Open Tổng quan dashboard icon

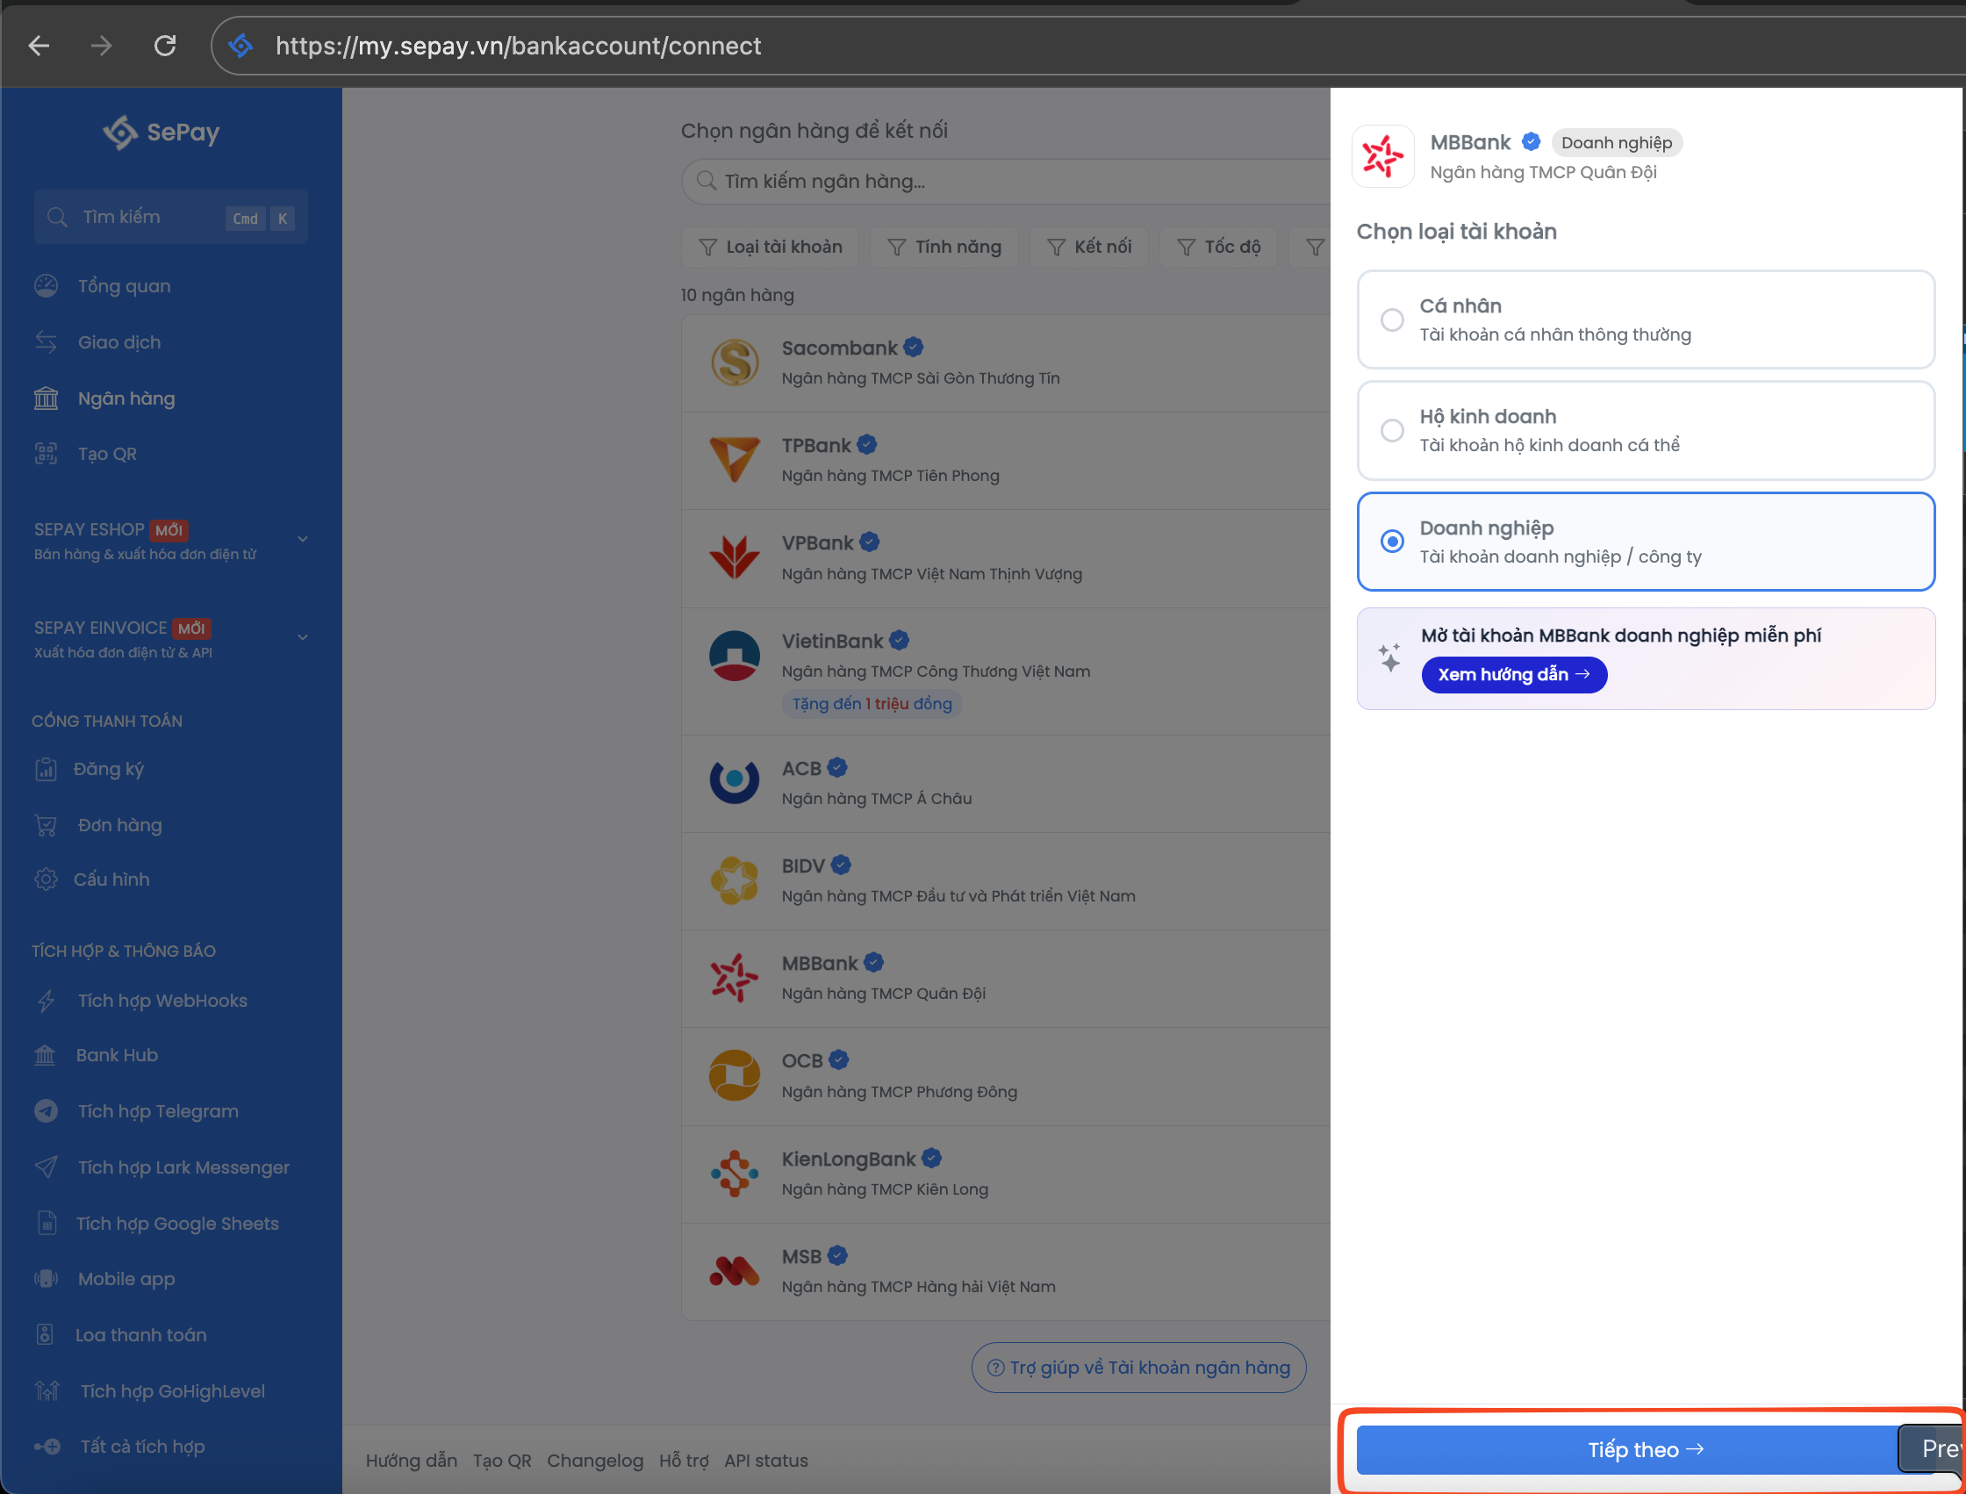click(x=47, y=286)
